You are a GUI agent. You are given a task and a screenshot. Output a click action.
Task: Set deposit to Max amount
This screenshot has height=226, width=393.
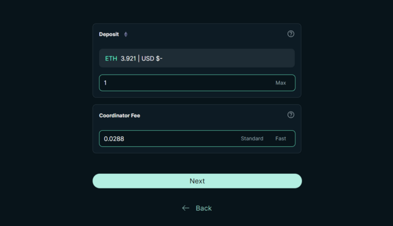coord(281,83)
